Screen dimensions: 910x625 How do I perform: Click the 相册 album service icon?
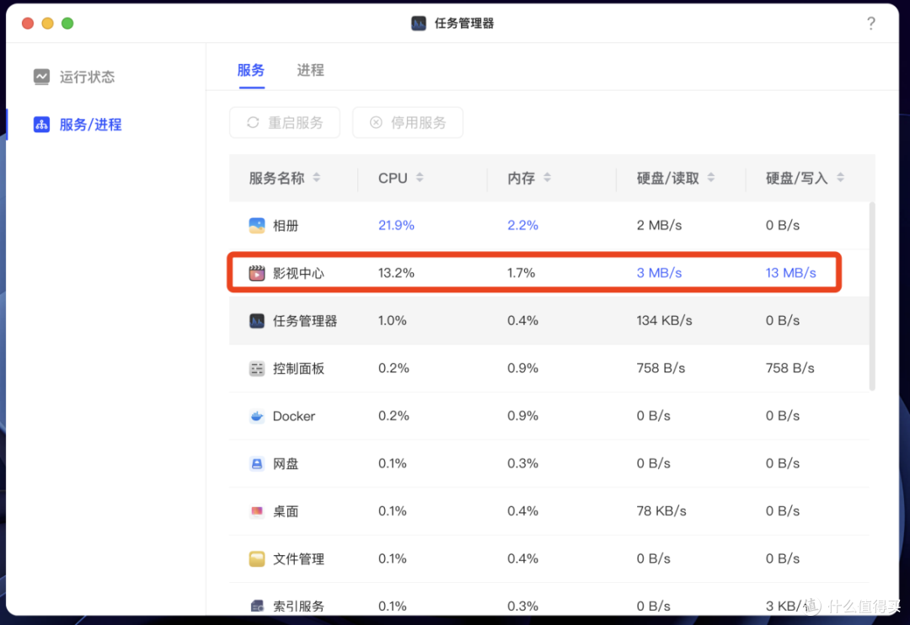click(256, 225)
